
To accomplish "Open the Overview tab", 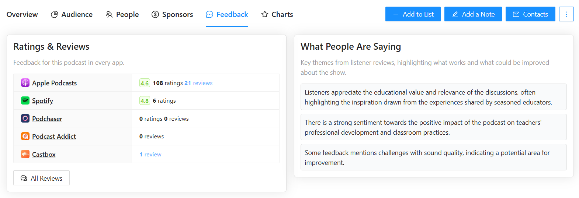I will pos(22,14).
